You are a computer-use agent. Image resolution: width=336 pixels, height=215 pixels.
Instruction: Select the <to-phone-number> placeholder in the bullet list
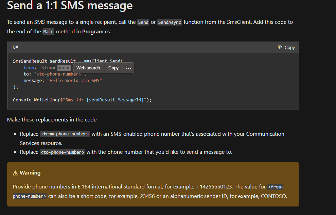[x=62, y=152]
